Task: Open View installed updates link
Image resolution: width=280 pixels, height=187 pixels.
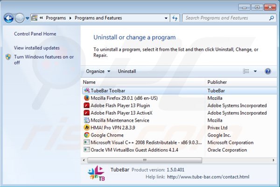Action: tap(37, 48)
